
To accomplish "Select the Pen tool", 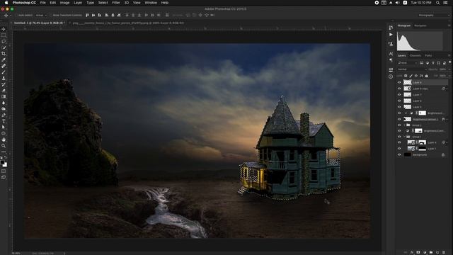I will click(x=4, y=115).
